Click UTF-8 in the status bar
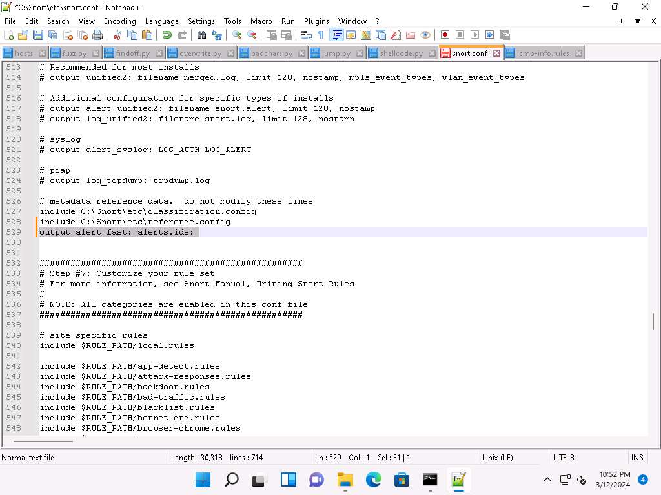The width and height of the screenshot is (661, 495). point(563,458)
